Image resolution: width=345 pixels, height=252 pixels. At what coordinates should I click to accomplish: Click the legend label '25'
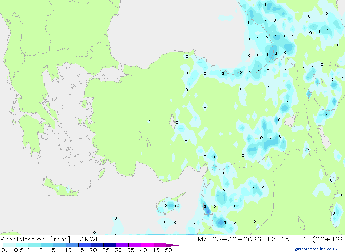click(x=106, y=250)
